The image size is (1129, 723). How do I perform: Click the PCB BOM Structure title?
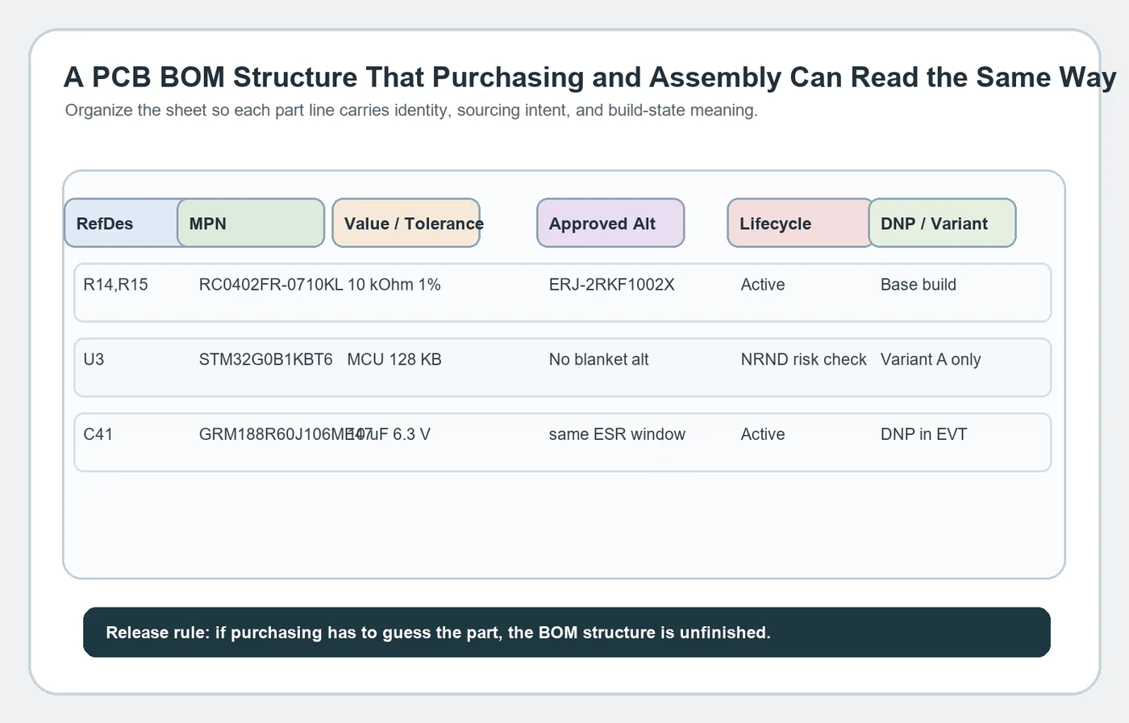tap(589, 77)
